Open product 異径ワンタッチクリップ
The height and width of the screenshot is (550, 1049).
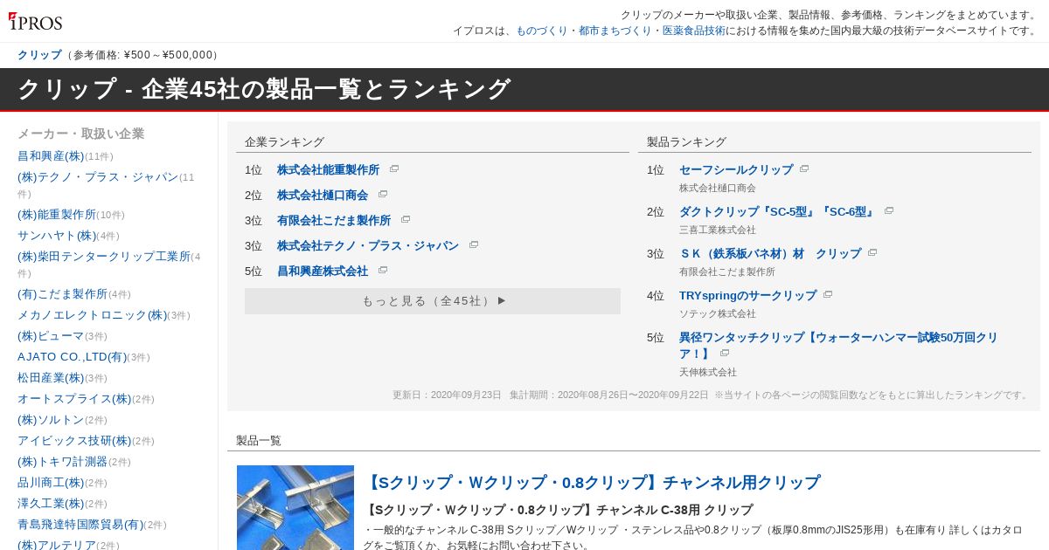tap(838, 345)
